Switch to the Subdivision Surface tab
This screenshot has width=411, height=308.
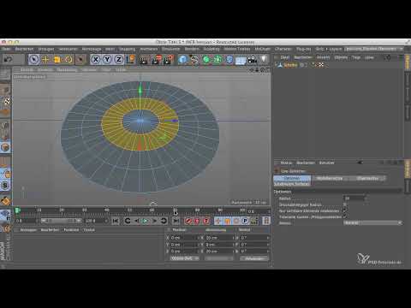(292, 184)
